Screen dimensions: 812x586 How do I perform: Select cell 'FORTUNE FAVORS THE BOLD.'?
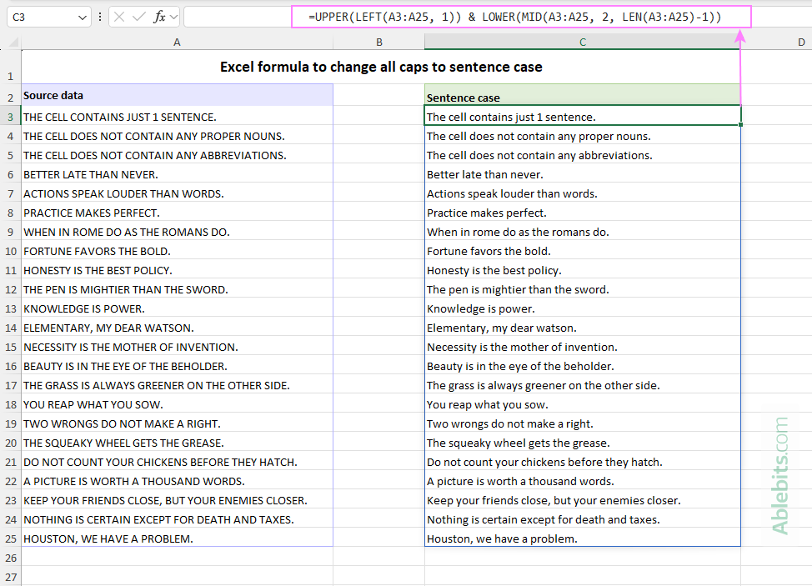tap(177, 251)
